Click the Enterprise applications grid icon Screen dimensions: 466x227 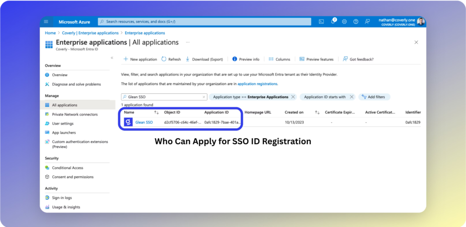coord(49,45)
